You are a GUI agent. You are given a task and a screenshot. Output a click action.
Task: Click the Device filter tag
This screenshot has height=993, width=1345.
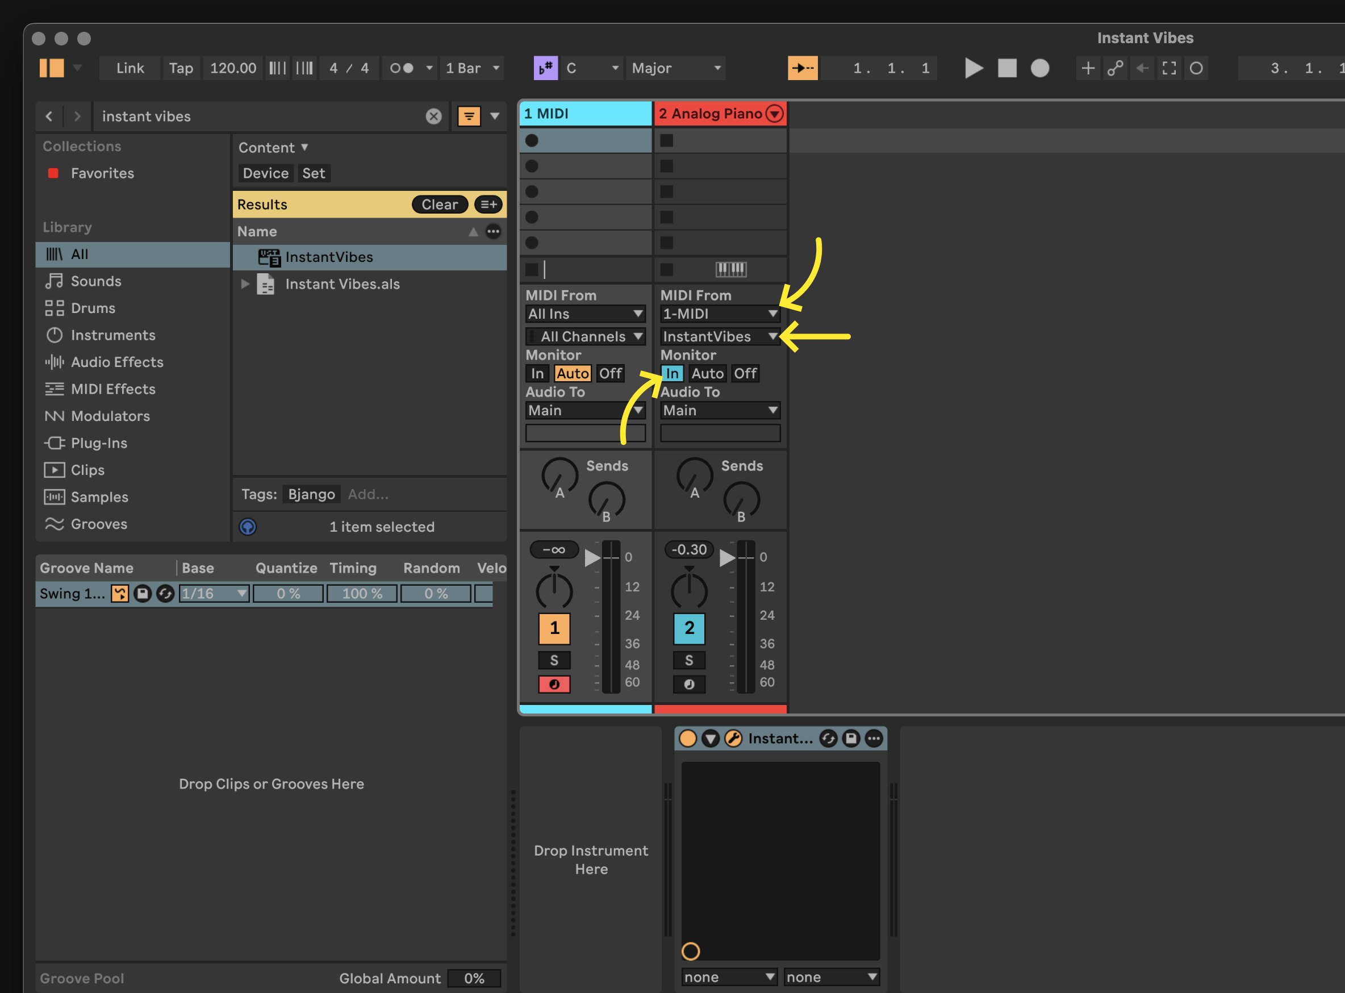pyautogui.click(x=266, y=173)
